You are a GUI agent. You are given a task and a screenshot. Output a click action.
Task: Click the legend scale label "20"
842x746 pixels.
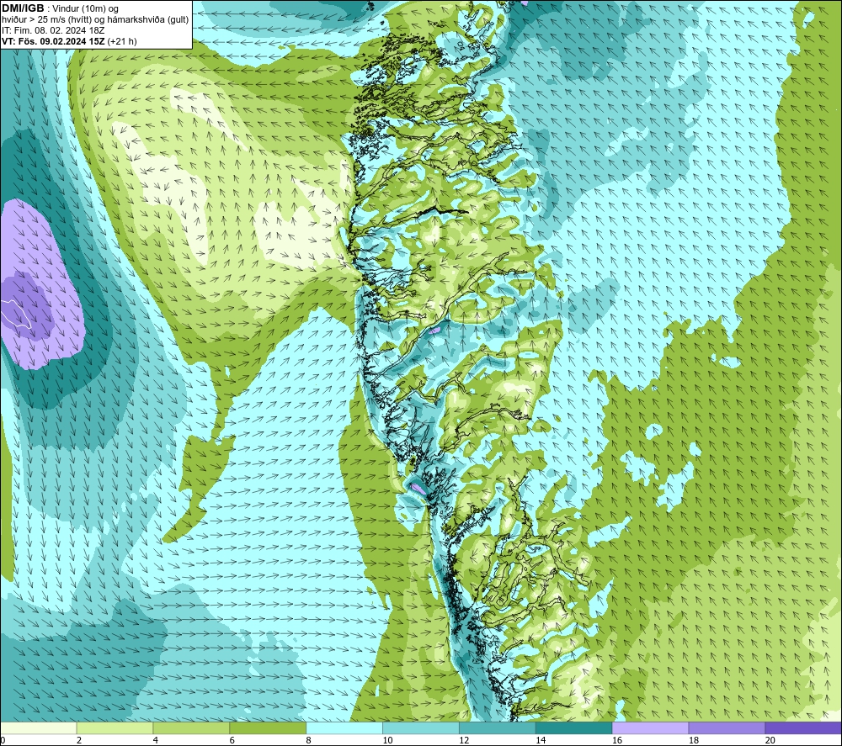tap(770, 741)
